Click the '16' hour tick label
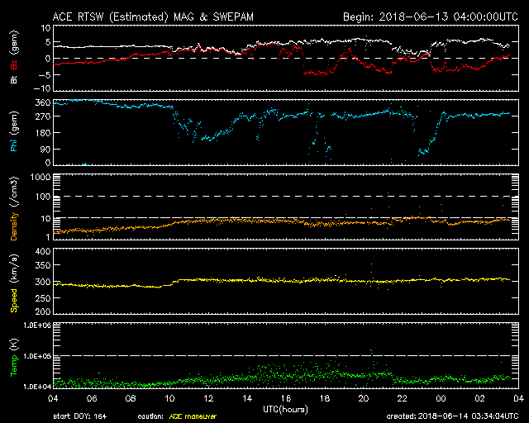 point(286,399)
